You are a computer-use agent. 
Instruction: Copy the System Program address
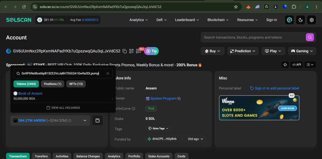[179, 99]
